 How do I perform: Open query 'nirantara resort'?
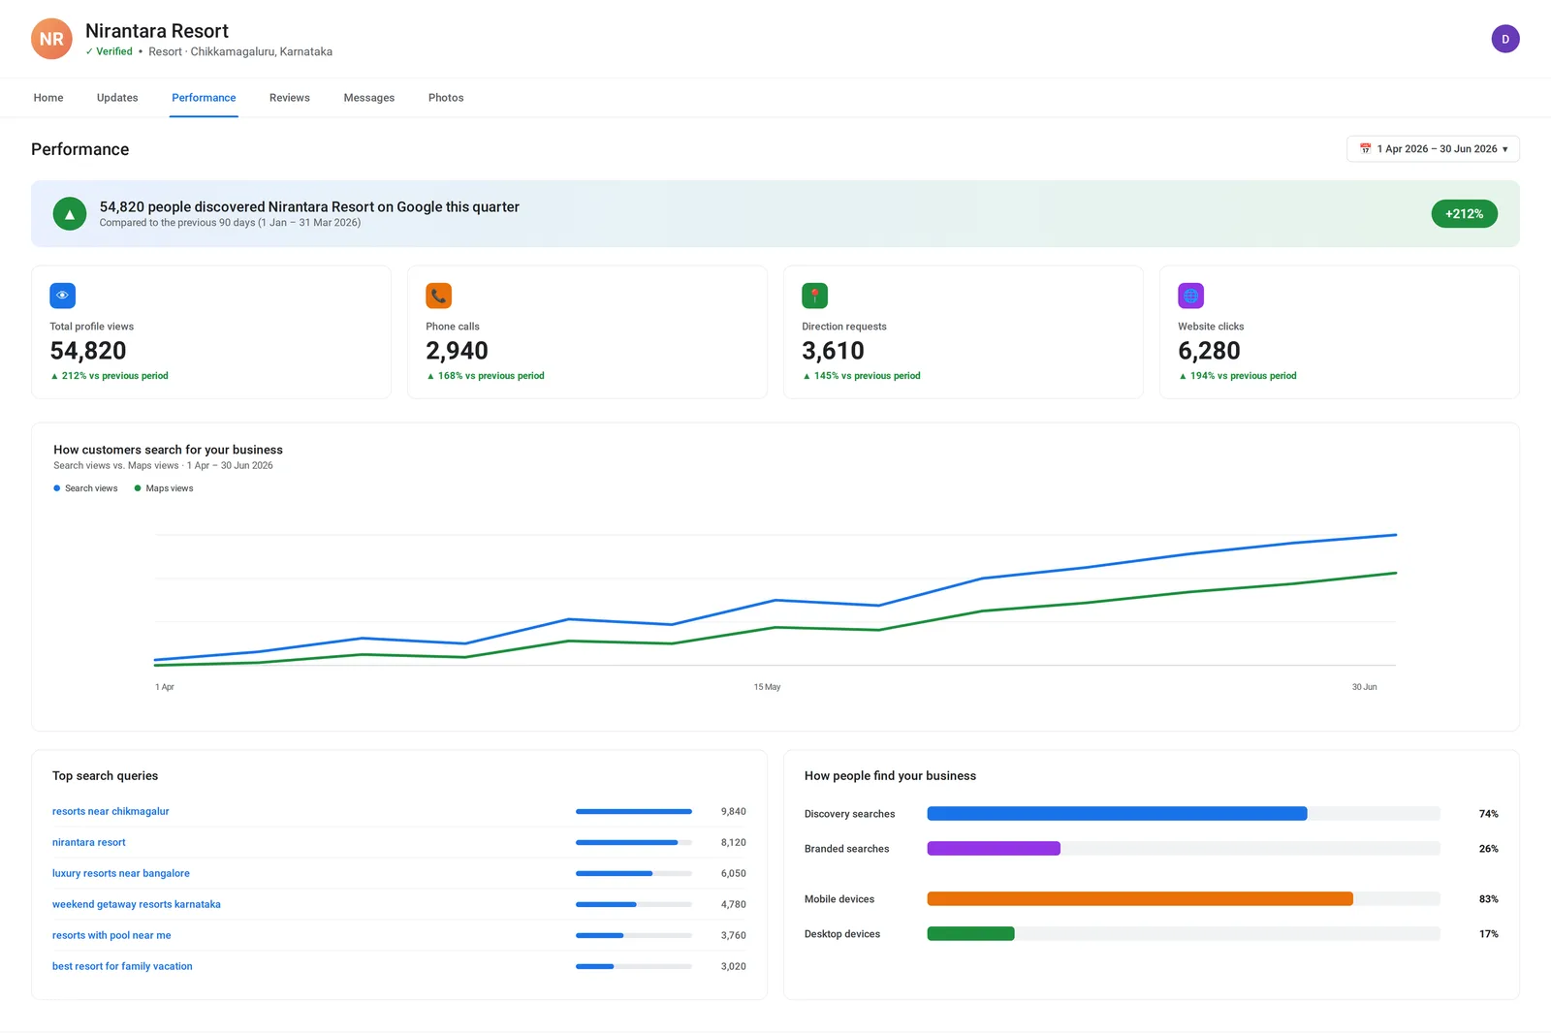(x=89, y=842)
